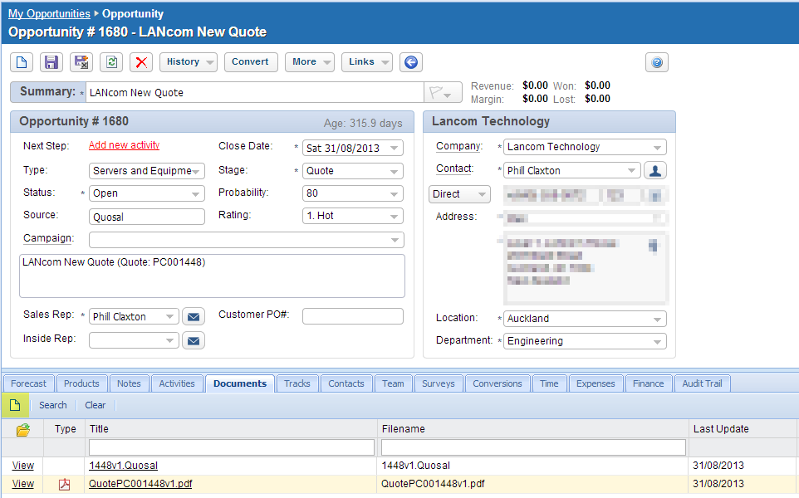This screenshot has height=498, width=799.
Task: Switch to the Products tab
Action: point(81,383)
